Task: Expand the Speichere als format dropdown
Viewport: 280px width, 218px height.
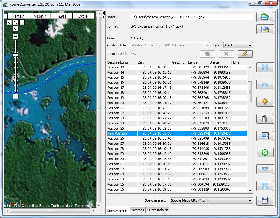Action: tap(211, 201)
